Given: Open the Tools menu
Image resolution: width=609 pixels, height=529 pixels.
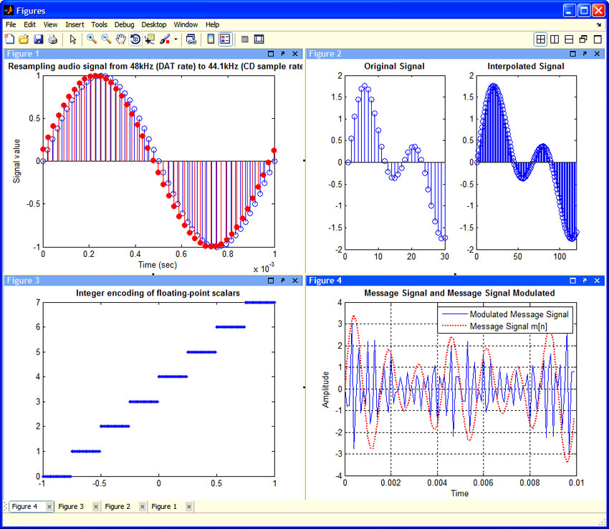Looking at the screenshot, I should tap(99, 24).
